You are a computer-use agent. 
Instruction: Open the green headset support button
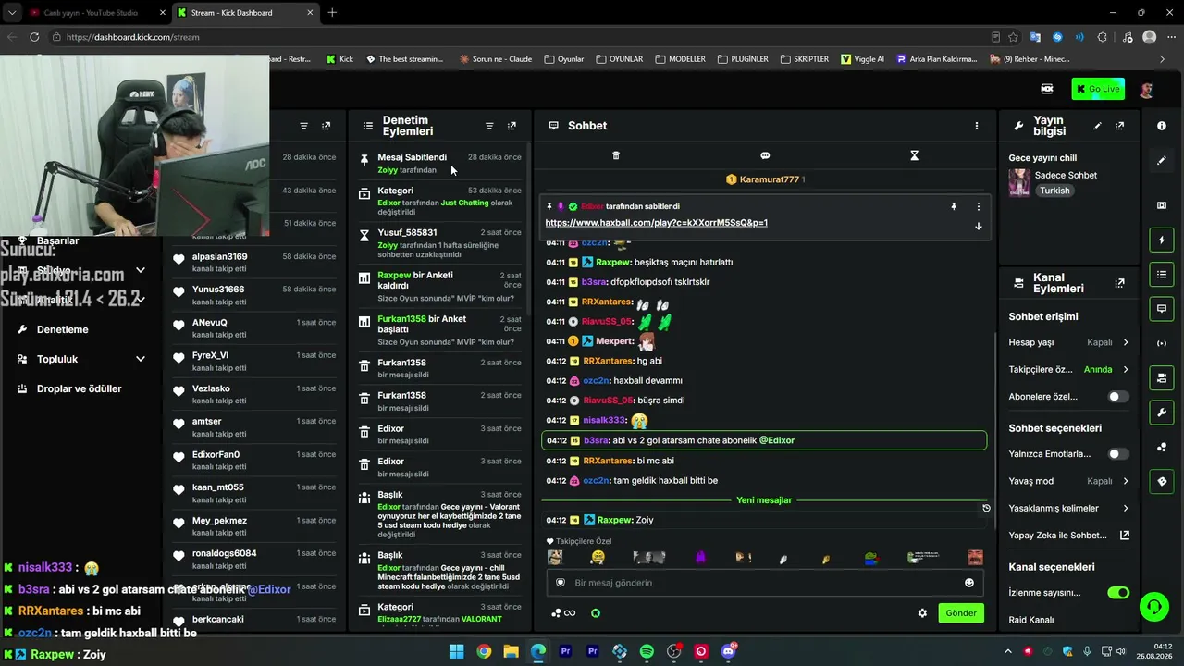pyautogui.click(x=1153, y=607)
